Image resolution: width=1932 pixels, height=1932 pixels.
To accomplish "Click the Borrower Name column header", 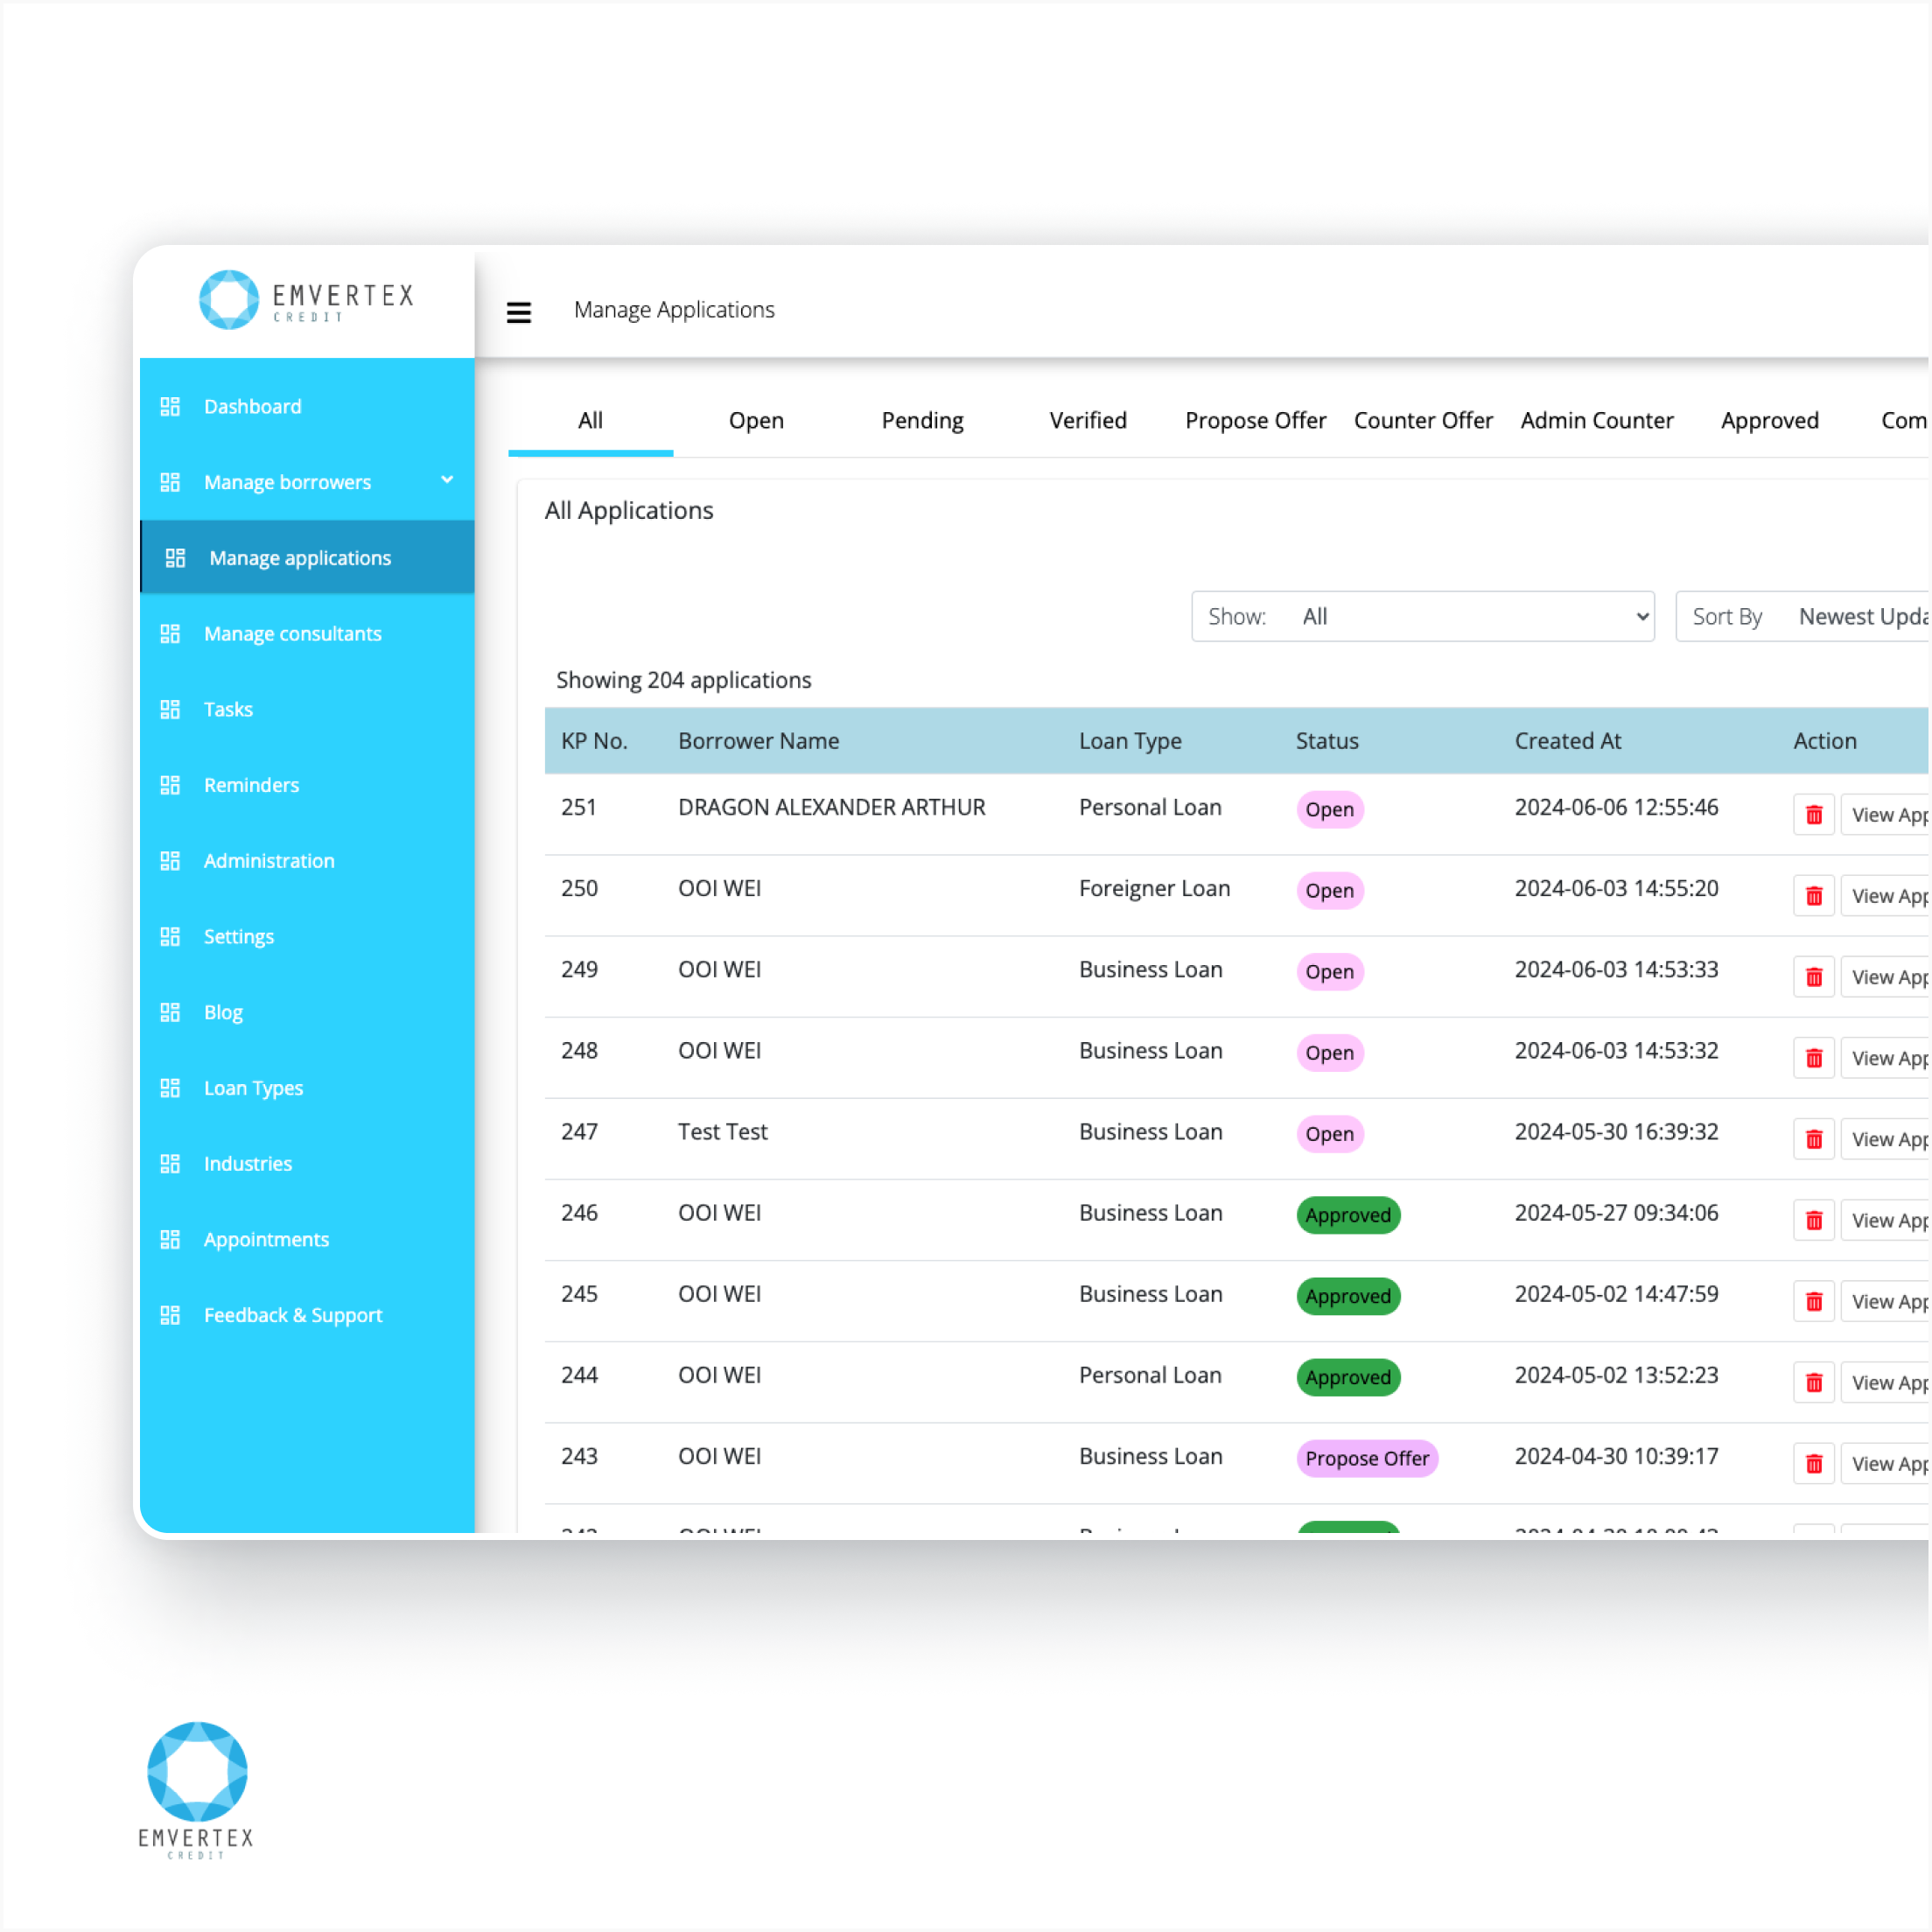I will tap(758, 741).
